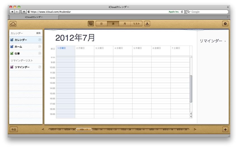Click the browser back button

coord(12,12)
